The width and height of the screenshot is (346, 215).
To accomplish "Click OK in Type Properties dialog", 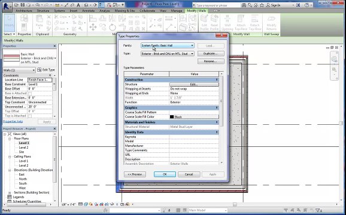I will [x=165, y=174].
